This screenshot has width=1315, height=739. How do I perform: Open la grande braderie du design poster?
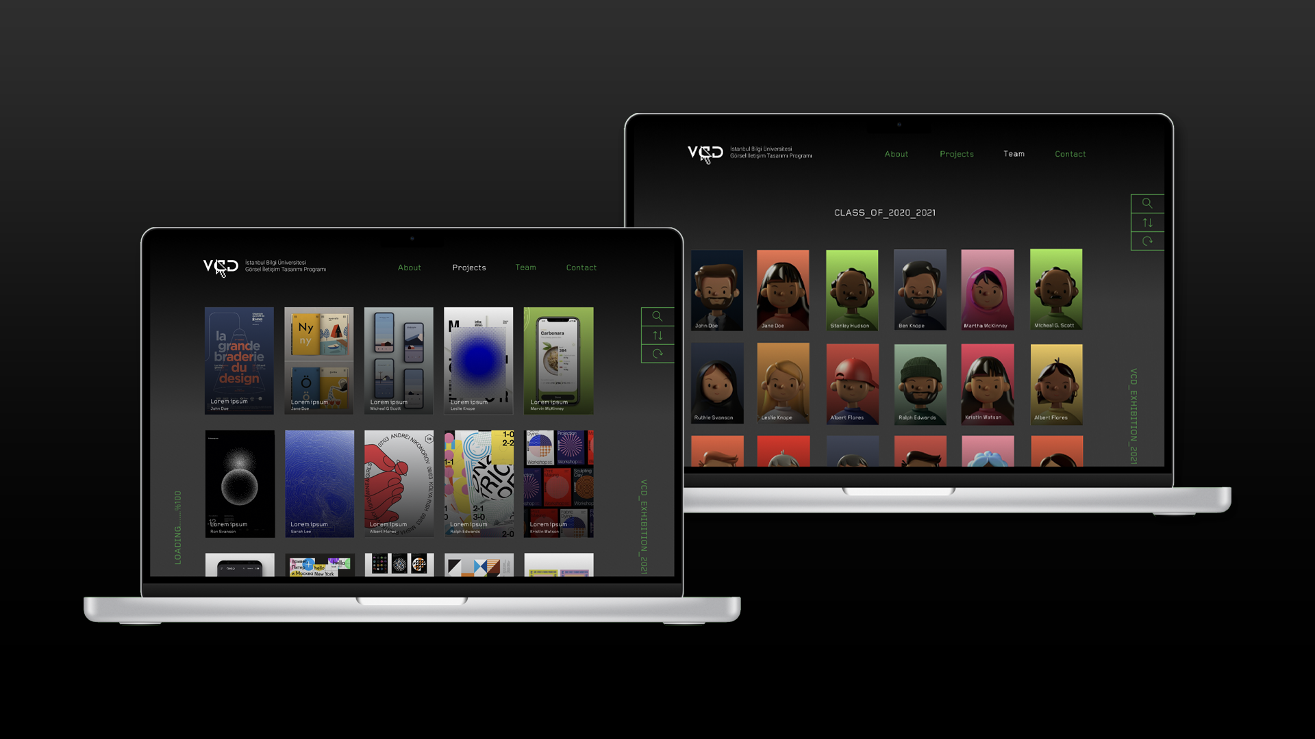point(239,360)
